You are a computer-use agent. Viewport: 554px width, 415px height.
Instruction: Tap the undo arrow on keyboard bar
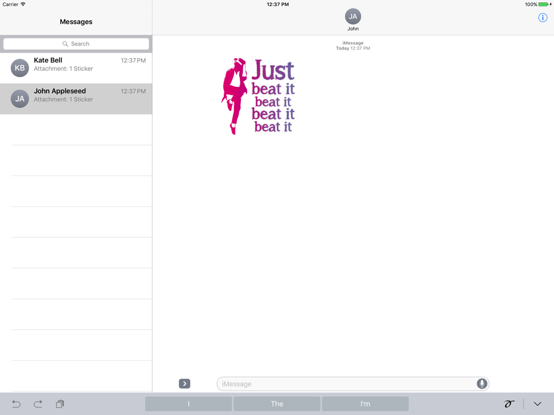(16, 404)
